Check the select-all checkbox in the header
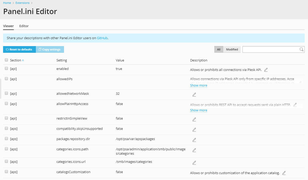 coord(6,60)
